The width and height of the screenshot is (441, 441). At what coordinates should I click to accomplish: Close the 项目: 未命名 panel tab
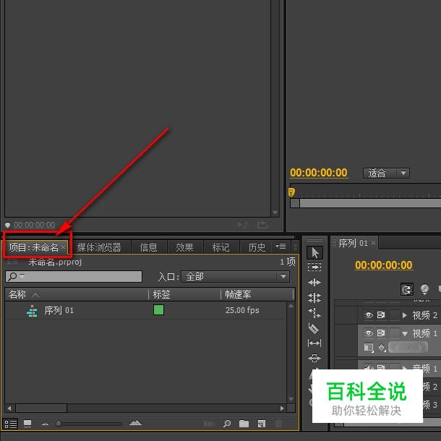63,247
